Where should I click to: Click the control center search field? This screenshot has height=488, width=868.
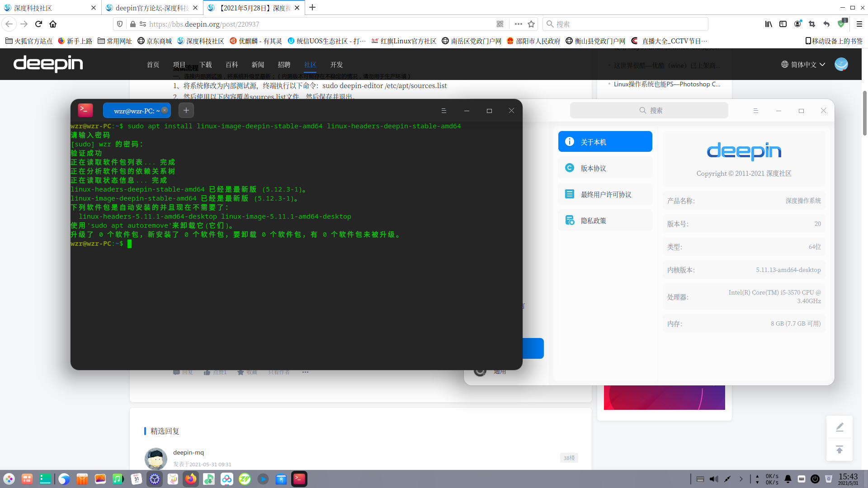click(x=649, y=110)
